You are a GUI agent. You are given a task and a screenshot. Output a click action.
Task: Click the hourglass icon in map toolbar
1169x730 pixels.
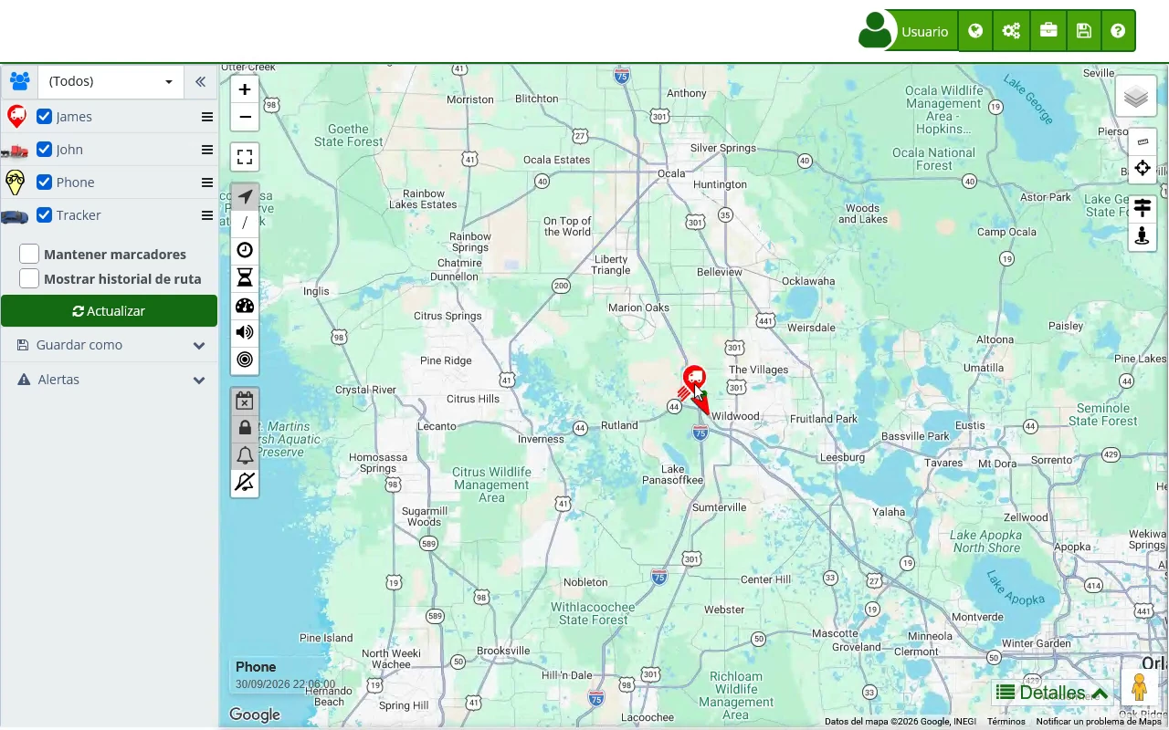(245, 278)
